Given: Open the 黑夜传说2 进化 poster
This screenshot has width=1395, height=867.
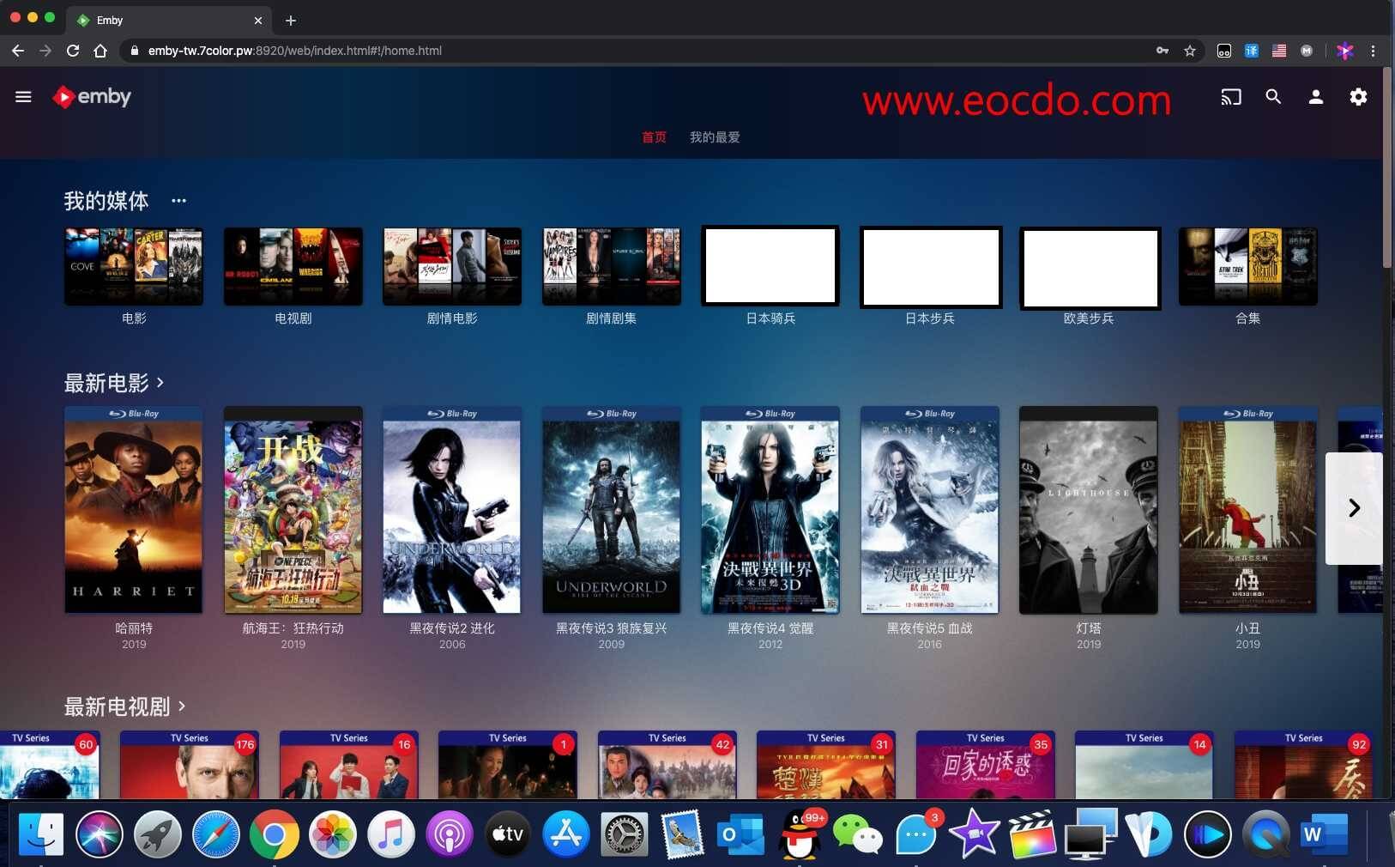Looking at the screenshot, I should [452, 510].
